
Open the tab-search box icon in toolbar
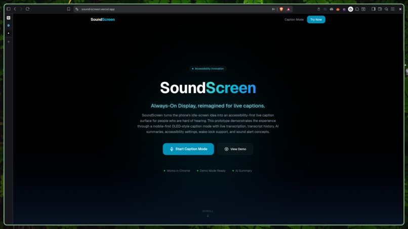click(363, 9)
